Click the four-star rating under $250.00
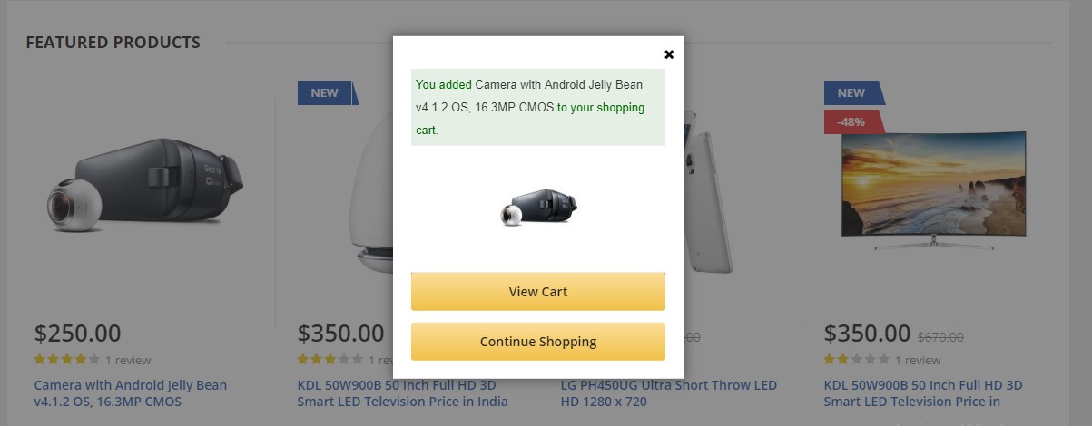This screenshot has width=1092, height=426. (67, 360)
